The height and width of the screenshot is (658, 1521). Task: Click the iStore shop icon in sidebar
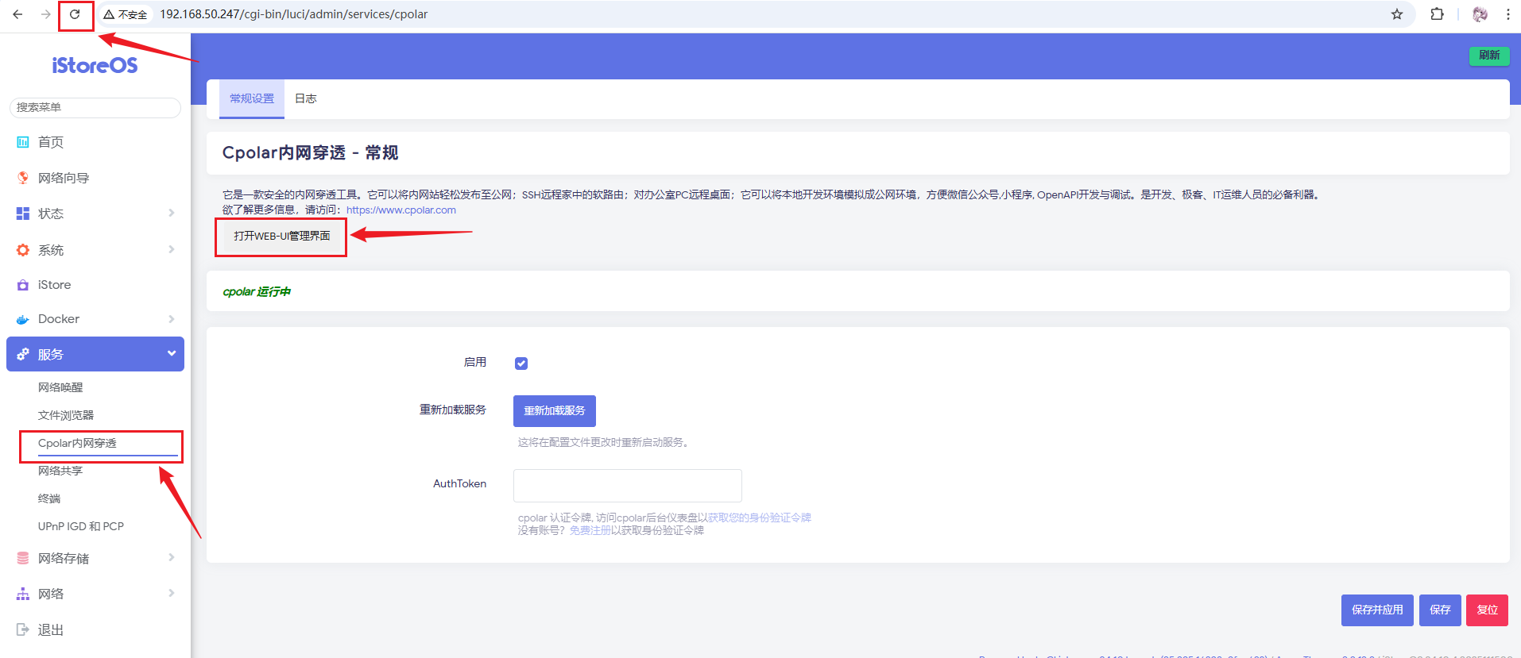23,285
